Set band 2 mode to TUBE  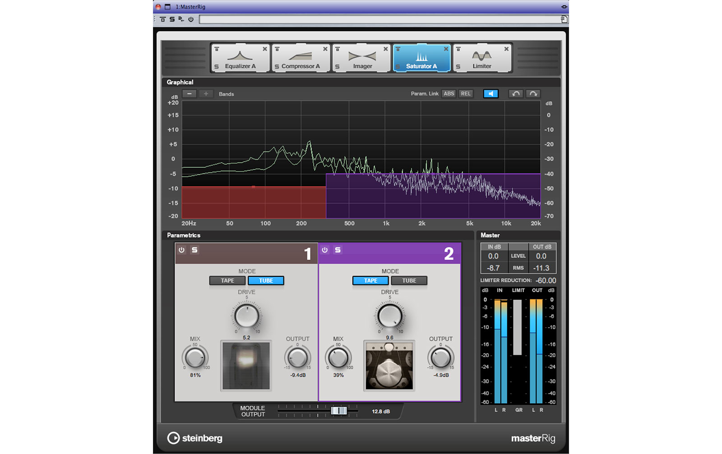pos(409,280)
